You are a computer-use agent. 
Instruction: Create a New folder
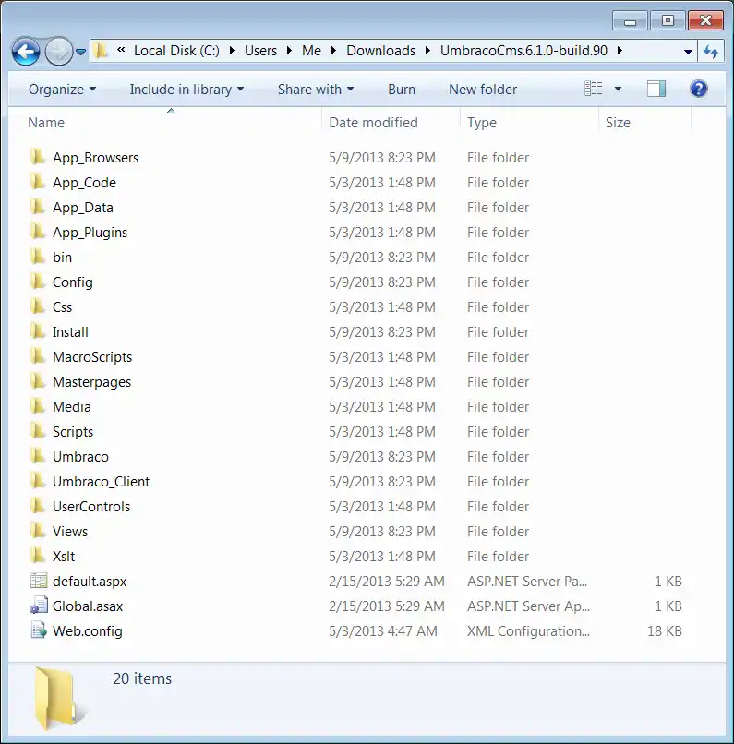click(483, 90)
